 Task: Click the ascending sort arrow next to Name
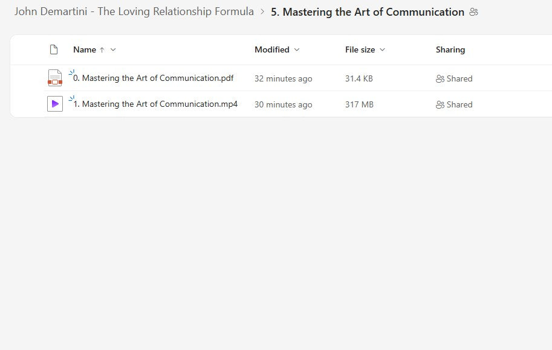click(102, 49)
